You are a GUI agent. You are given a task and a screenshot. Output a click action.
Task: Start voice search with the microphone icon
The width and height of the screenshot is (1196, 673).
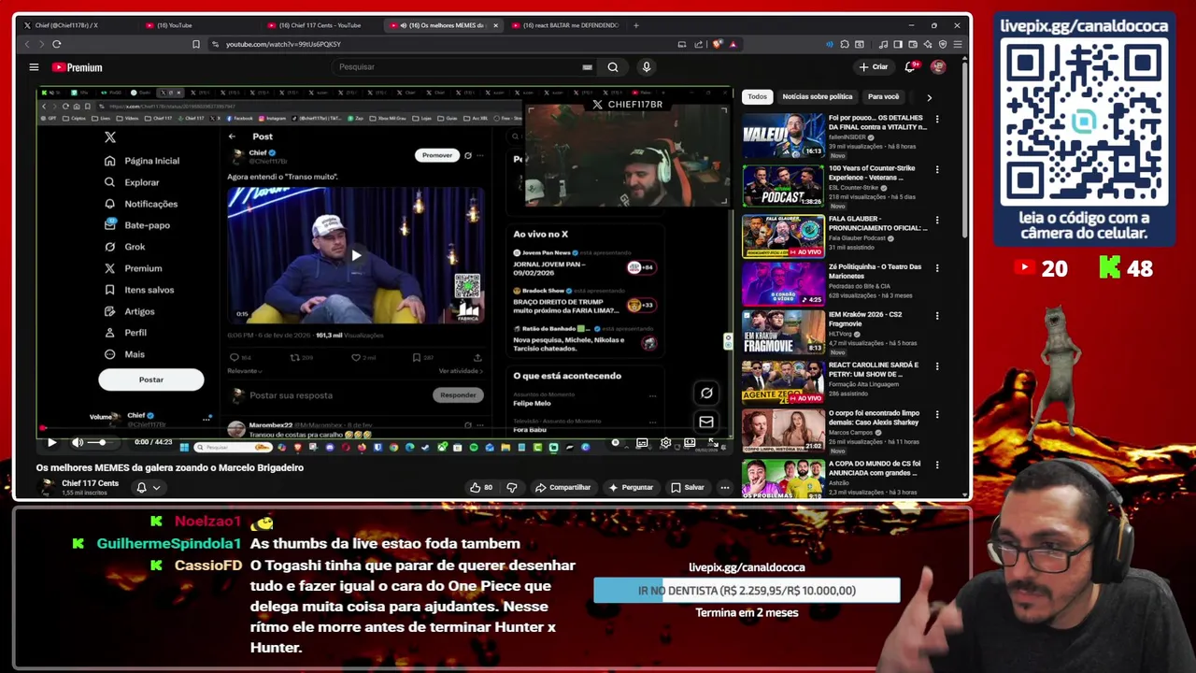pyautogui.click(x=646, y=67)
